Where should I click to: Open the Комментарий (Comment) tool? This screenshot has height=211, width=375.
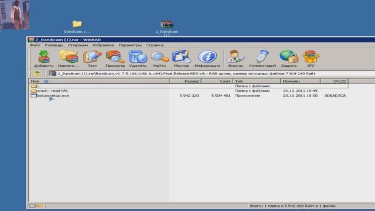pos(262,59)
